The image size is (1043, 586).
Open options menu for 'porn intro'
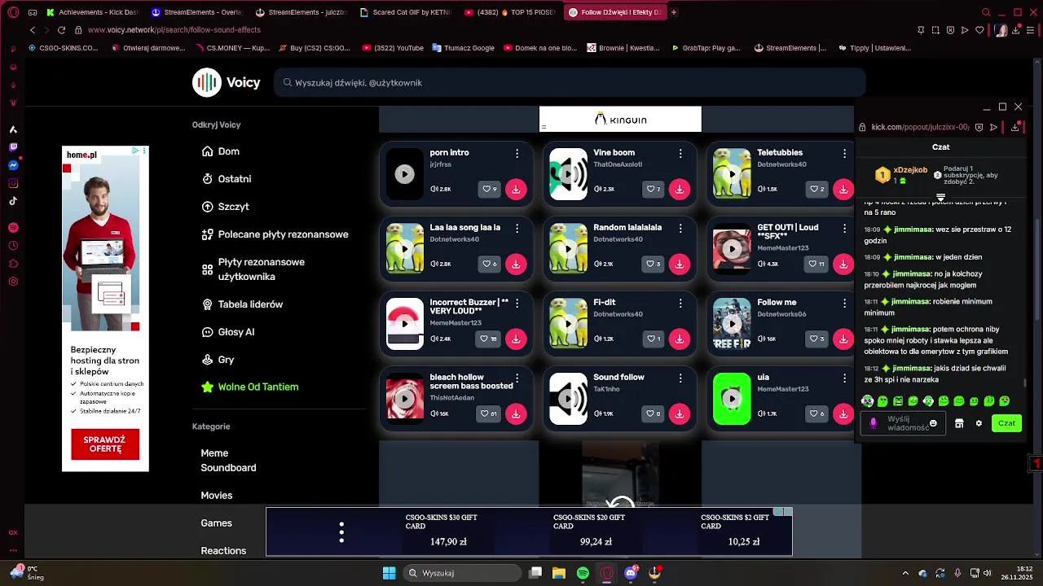[517, 153]
